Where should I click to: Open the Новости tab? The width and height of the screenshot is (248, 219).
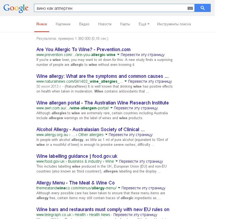point(105,24)
